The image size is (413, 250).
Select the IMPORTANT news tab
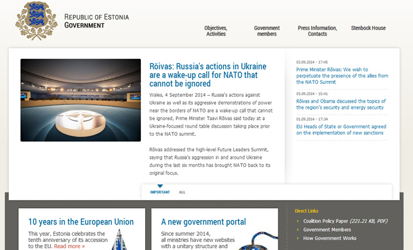pyautogui.click(x=160, y=192)
